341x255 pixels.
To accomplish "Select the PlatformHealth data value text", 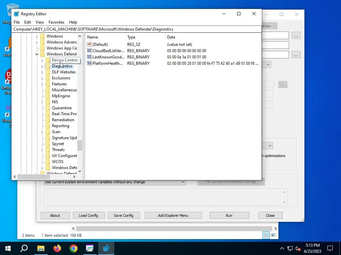I will pyautogui.click(x=213, y=63).
